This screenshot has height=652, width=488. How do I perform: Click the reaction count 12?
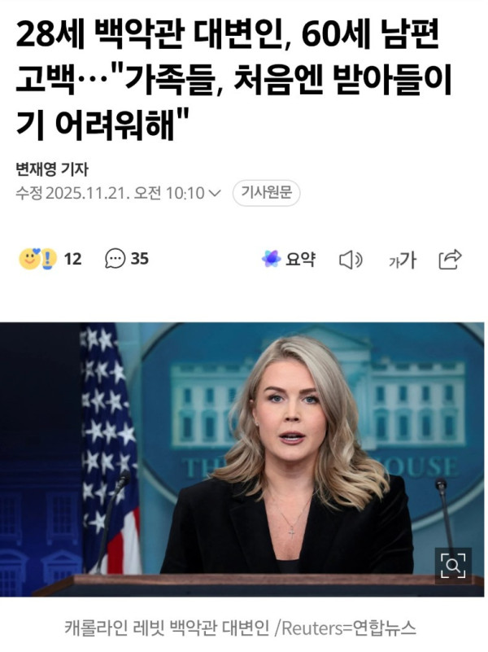click(x=72, y=259)
